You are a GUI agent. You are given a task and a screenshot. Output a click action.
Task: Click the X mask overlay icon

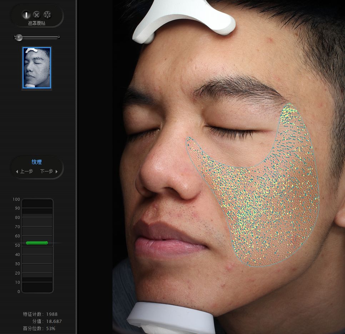coord(36,15)
